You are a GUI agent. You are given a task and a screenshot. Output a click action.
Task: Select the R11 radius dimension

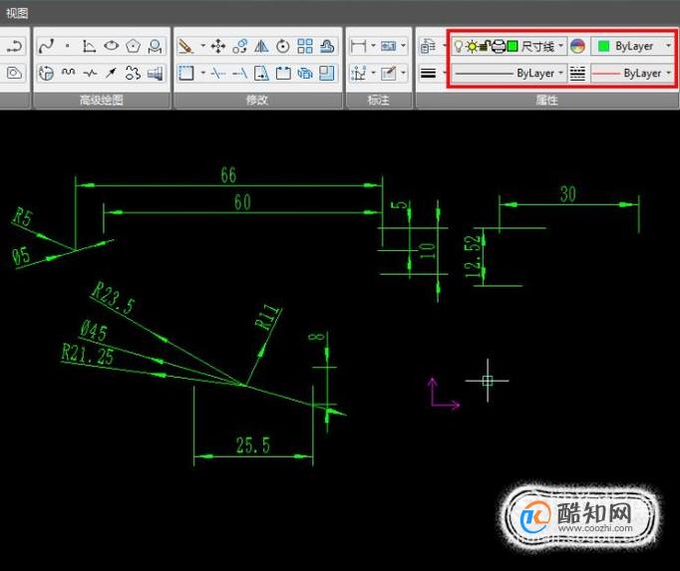click(x=267, y=317)
